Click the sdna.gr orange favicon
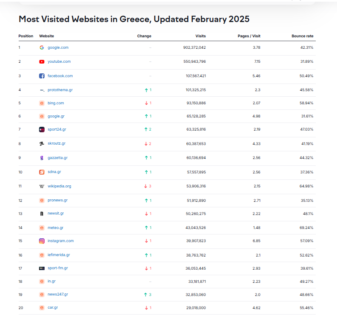The image size is (337, 318). tap(42, 172)
